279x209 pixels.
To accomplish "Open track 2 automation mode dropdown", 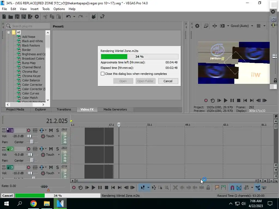I will [59, 155].
